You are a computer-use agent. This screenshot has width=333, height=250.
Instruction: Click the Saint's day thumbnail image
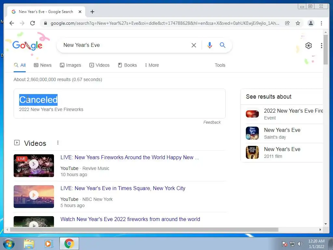coord(252,133)
